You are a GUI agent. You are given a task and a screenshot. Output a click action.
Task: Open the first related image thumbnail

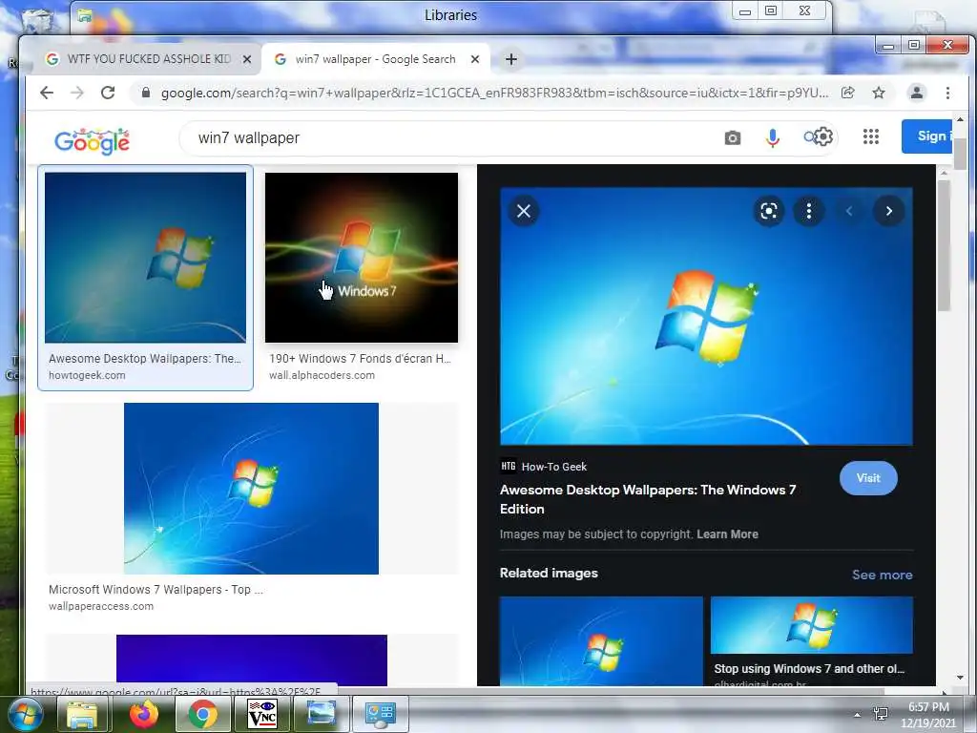click(601, 640)
